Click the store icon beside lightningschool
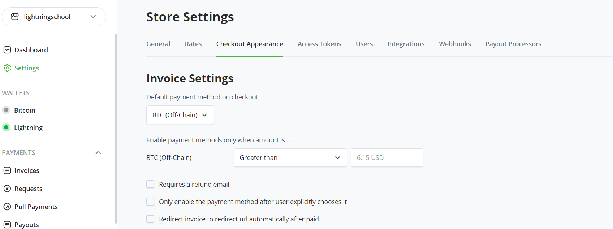The image size is (613, 229). click(15, 17)
